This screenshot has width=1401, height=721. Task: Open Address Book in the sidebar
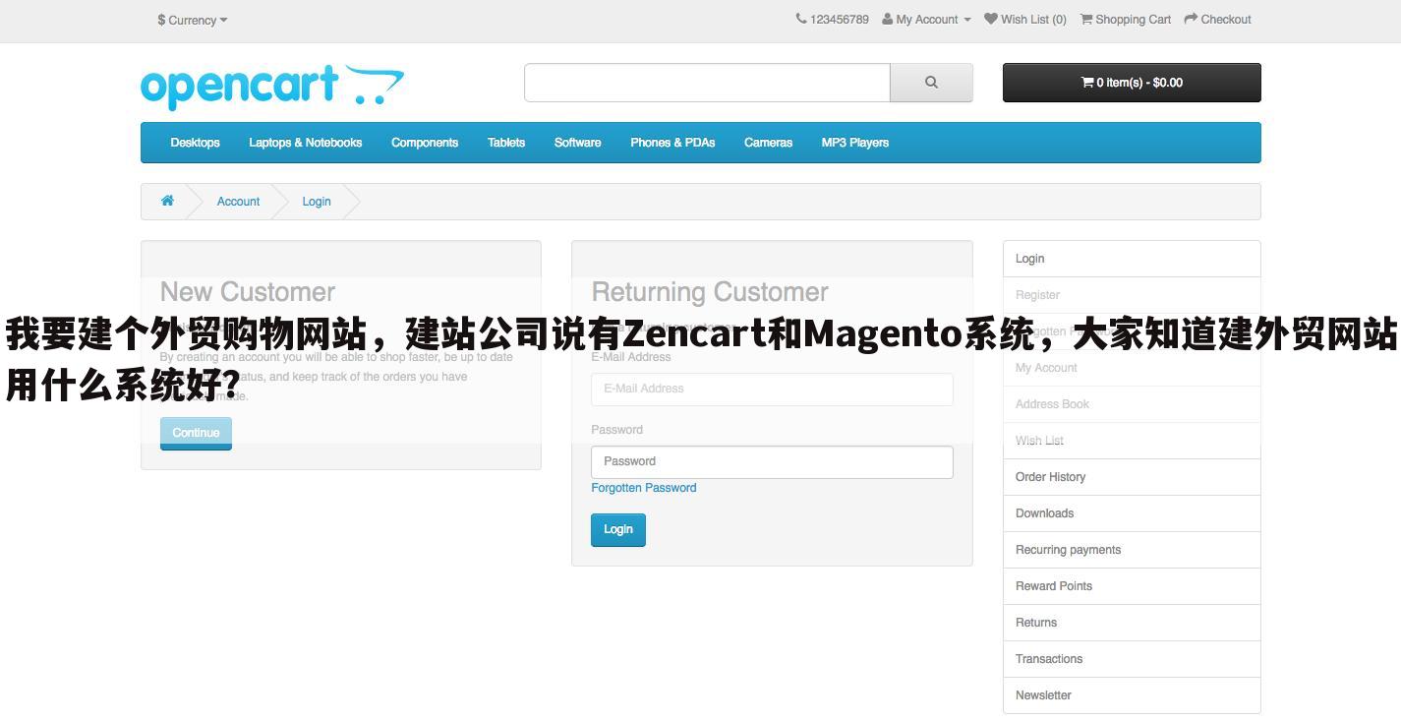[1132, 404]
